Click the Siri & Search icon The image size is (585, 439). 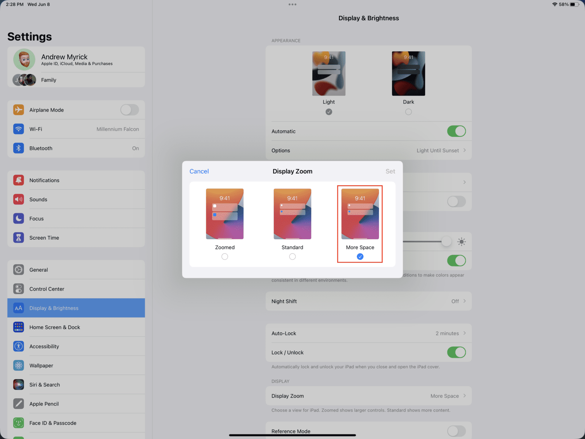click(19, 385)
